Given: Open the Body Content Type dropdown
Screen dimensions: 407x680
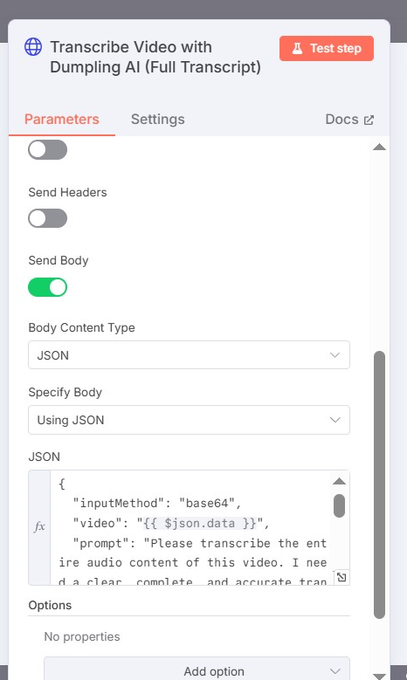Looking at the screenshot, I should pyautogui.click(x=189, y=354).
